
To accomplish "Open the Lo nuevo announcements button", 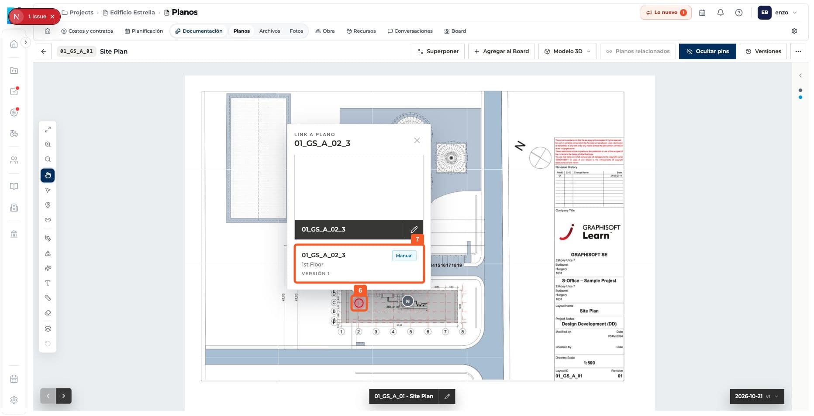I will click(x=666, y=13).
